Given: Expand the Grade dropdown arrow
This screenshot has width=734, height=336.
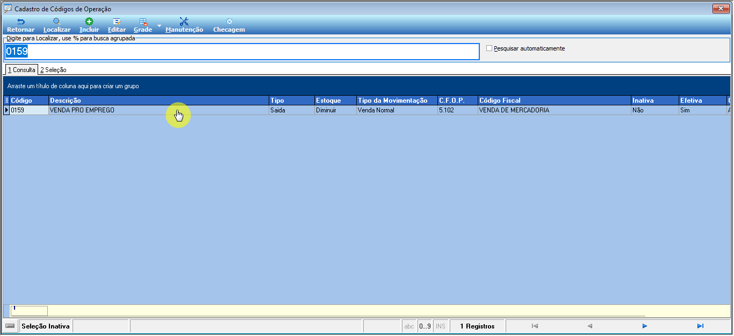Looking at the screenshot, I should pos(159,26).
